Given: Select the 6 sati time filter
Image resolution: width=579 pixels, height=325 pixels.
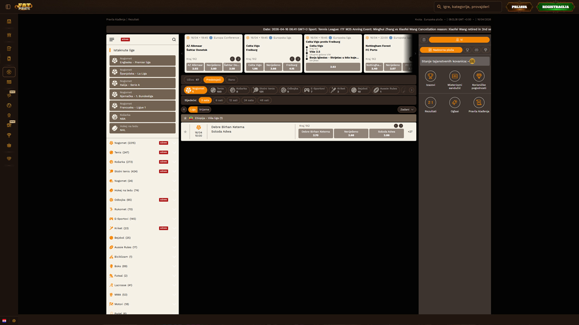Looking at the screenshot, I should [220, 100].
